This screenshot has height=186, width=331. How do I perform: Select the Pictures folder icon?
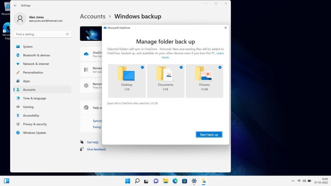click(x=204, y=74)
